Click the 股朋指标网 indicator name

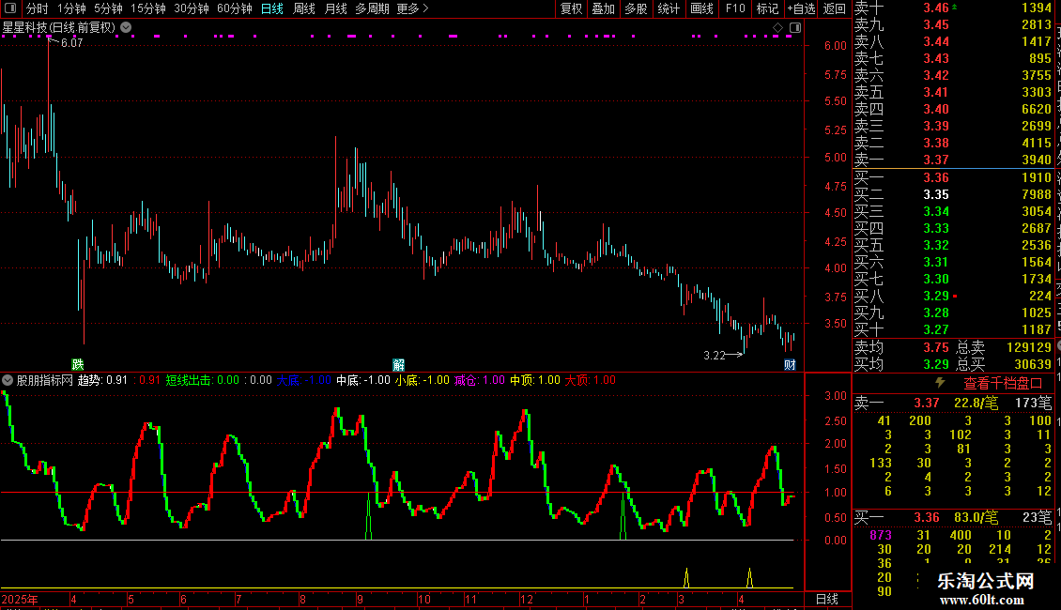click(45, 380)
